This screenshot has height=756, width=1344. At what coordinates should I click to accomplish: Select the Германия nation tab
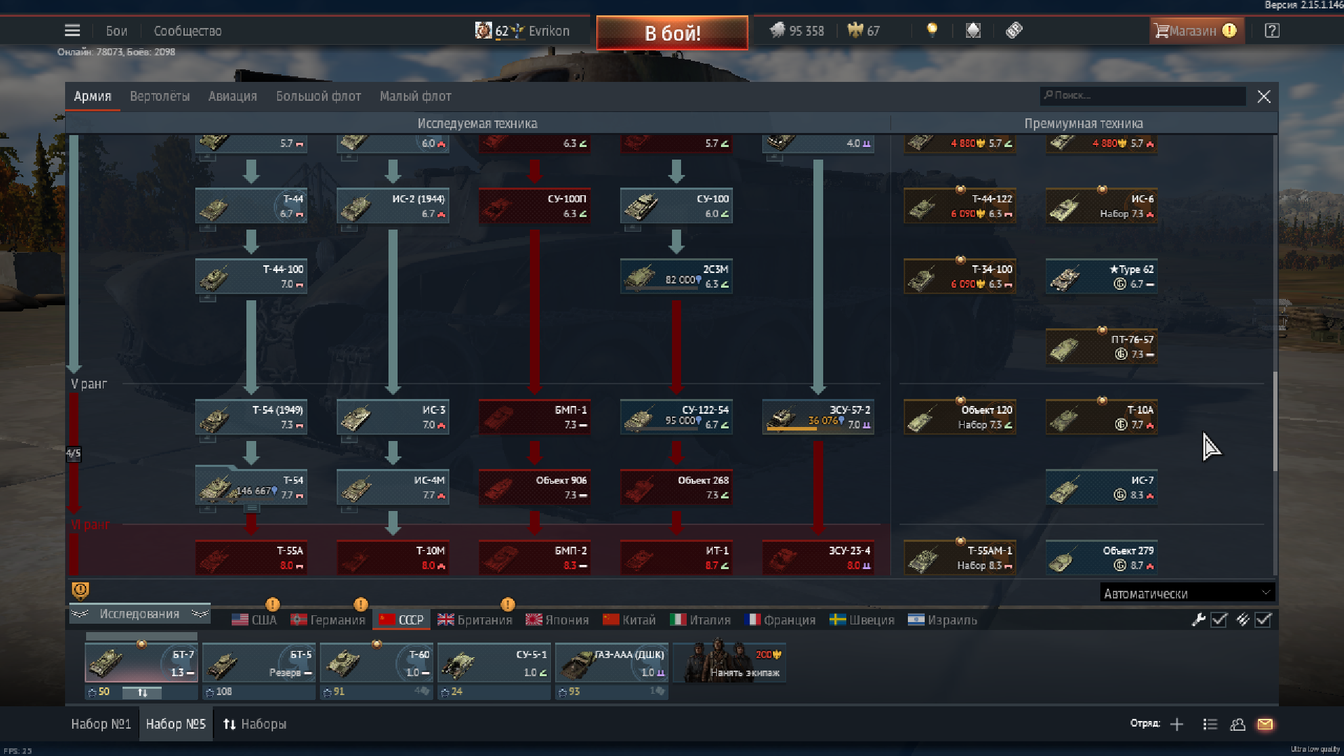pyautogui.click(x=328, y=619)
